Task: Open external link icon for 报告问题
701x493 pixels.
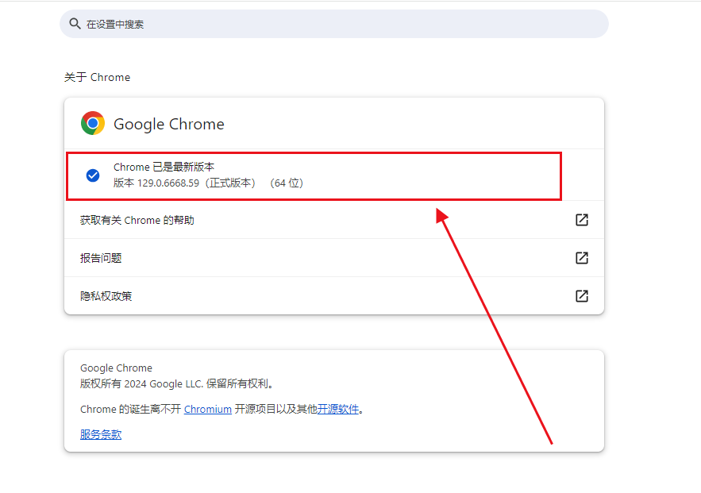Action: 582,258
